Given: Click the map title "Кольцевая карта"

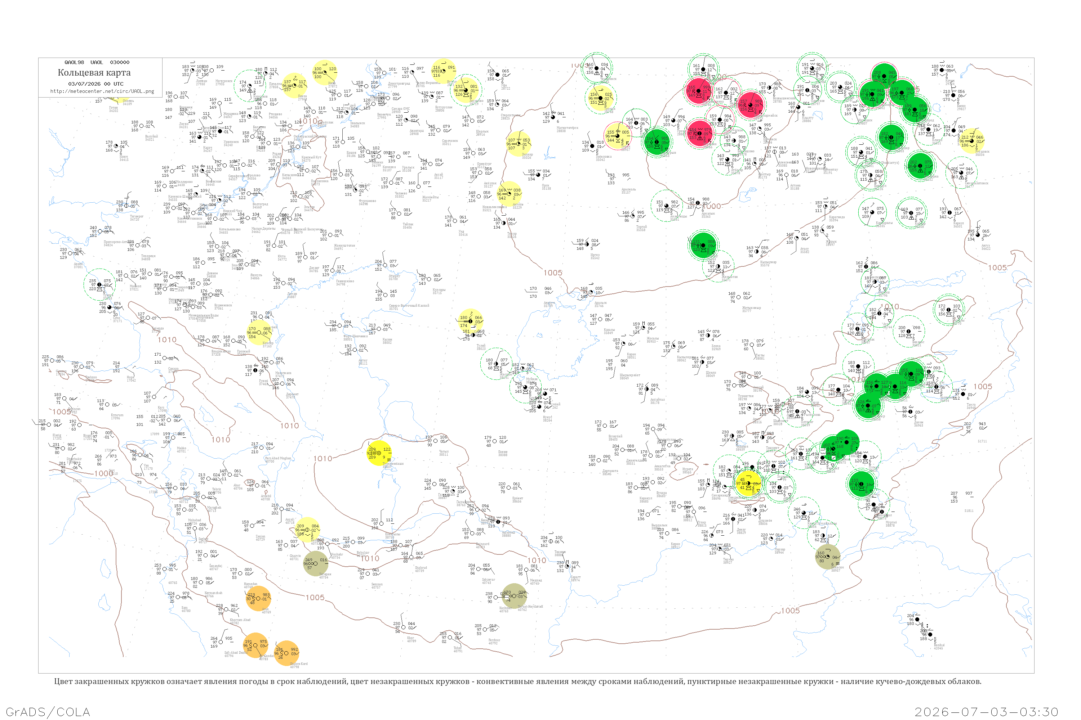Looking at the screenshot, I should [x=94, y=73].
